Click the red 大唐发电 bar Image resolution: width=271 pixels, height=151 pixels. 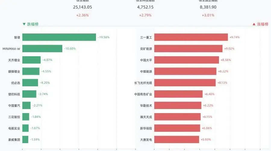tap(177, 140)
